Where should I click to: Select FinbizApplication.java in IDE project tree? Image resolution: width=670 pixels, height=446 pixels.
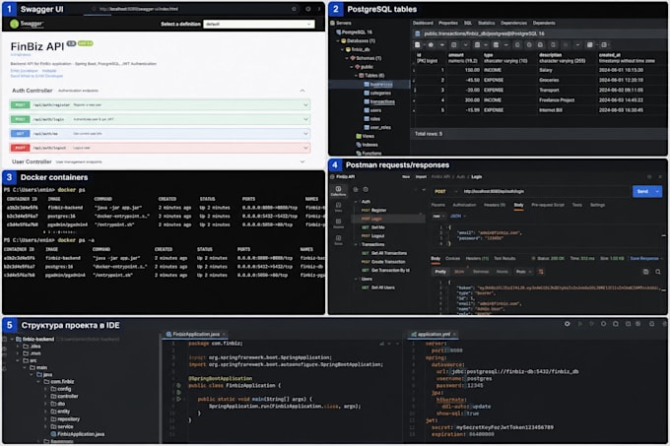[x=77, y=434]
